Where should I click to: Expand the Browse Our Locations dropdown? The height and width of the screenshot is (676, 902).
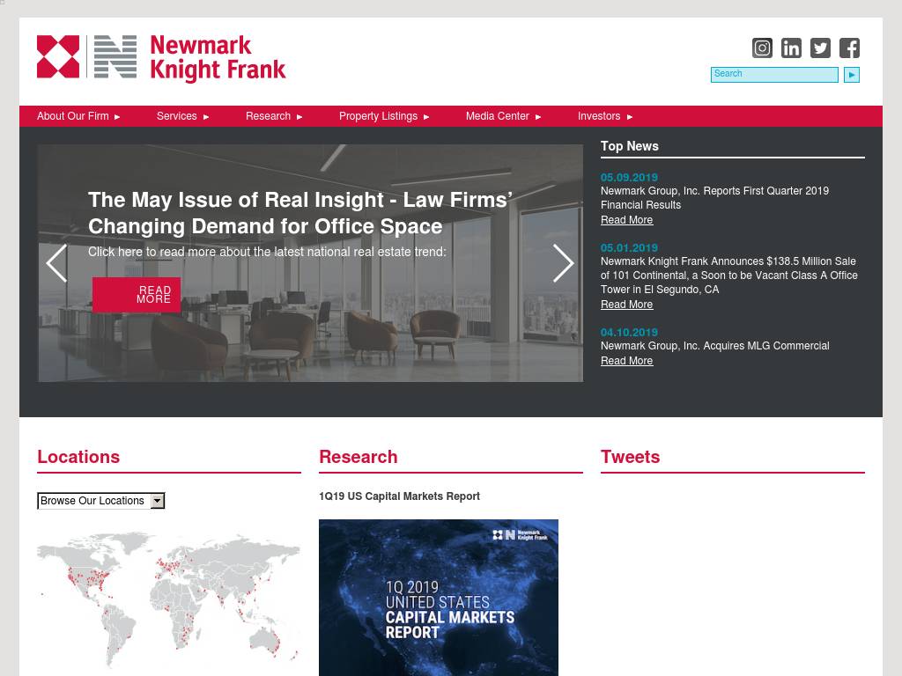pyautogui.click(x=101, y=501)
